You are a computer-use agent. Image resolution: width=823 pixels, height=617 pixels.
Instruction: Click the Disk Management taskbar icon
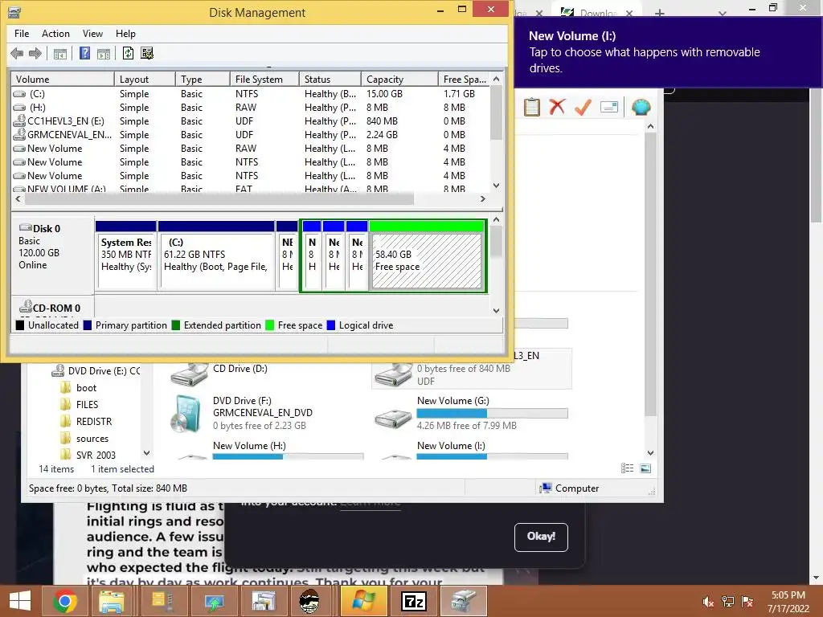click(x=464, y=601)
